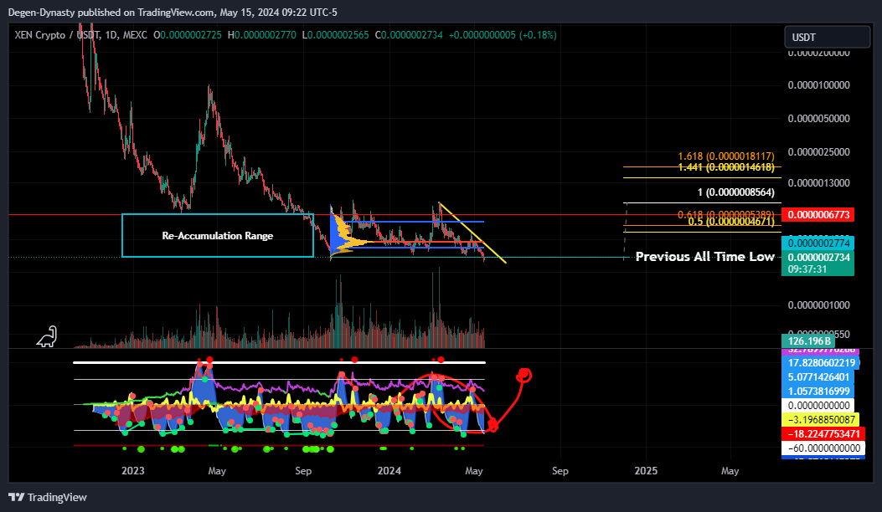Click the dinosaur icon on the chart
The width and height of the screenshot is (882, 512).
coord(47,336)
